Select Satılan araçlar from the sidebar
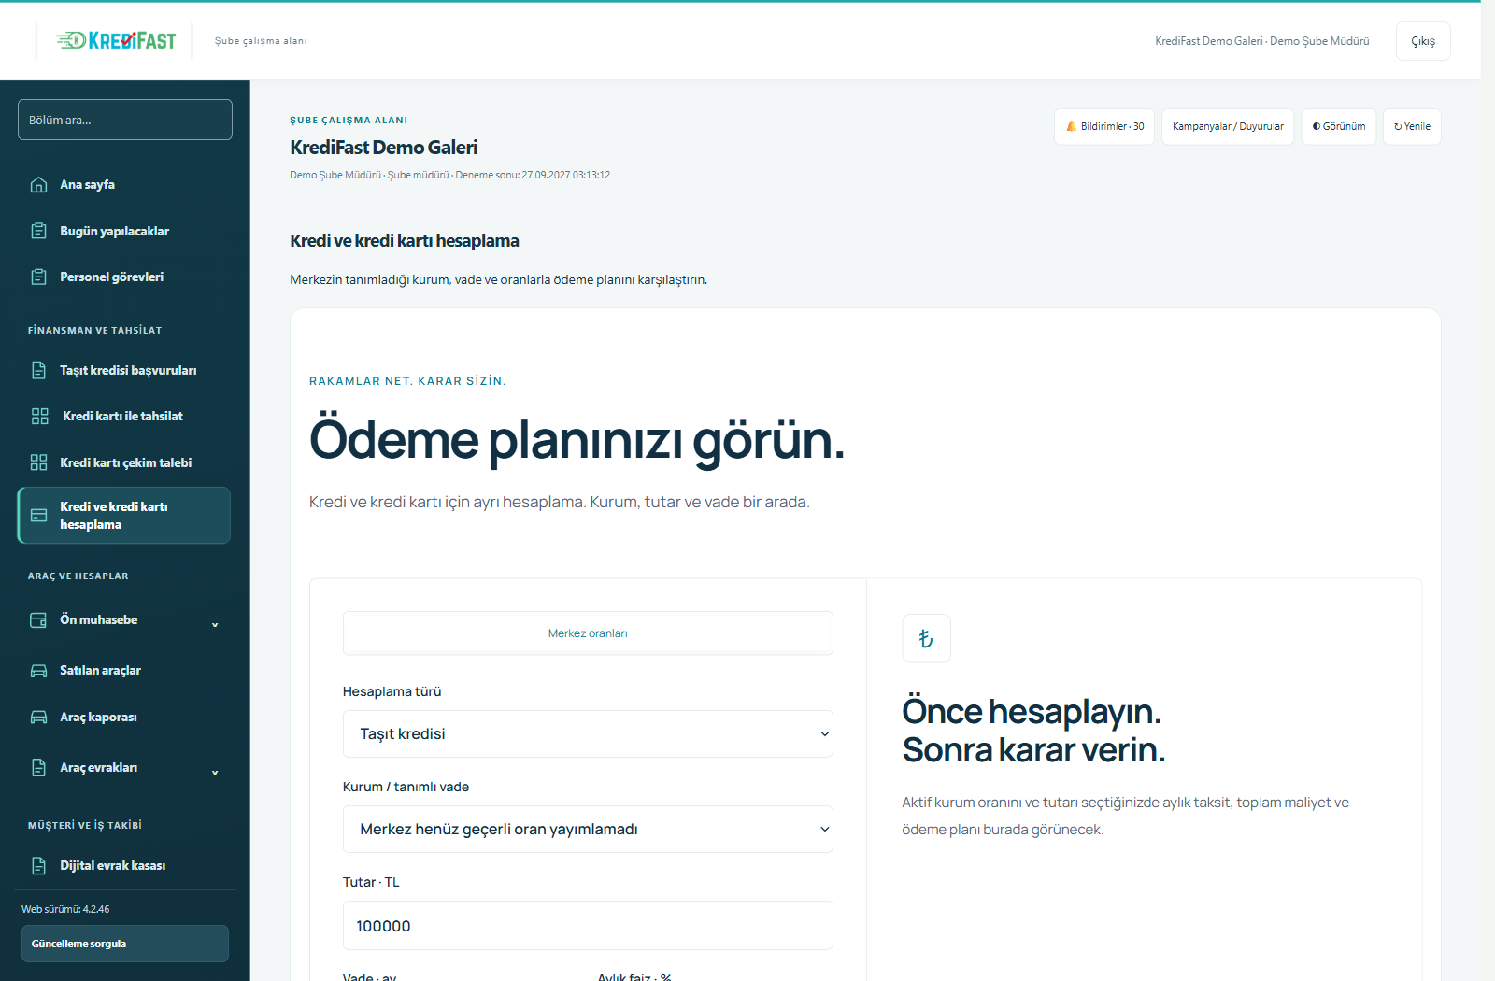The image size is (1495, 981). [x=124, y=671]
